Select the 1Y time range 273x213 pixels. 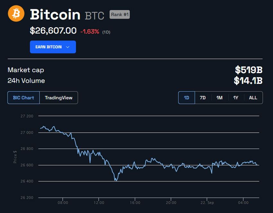point(236,97)
